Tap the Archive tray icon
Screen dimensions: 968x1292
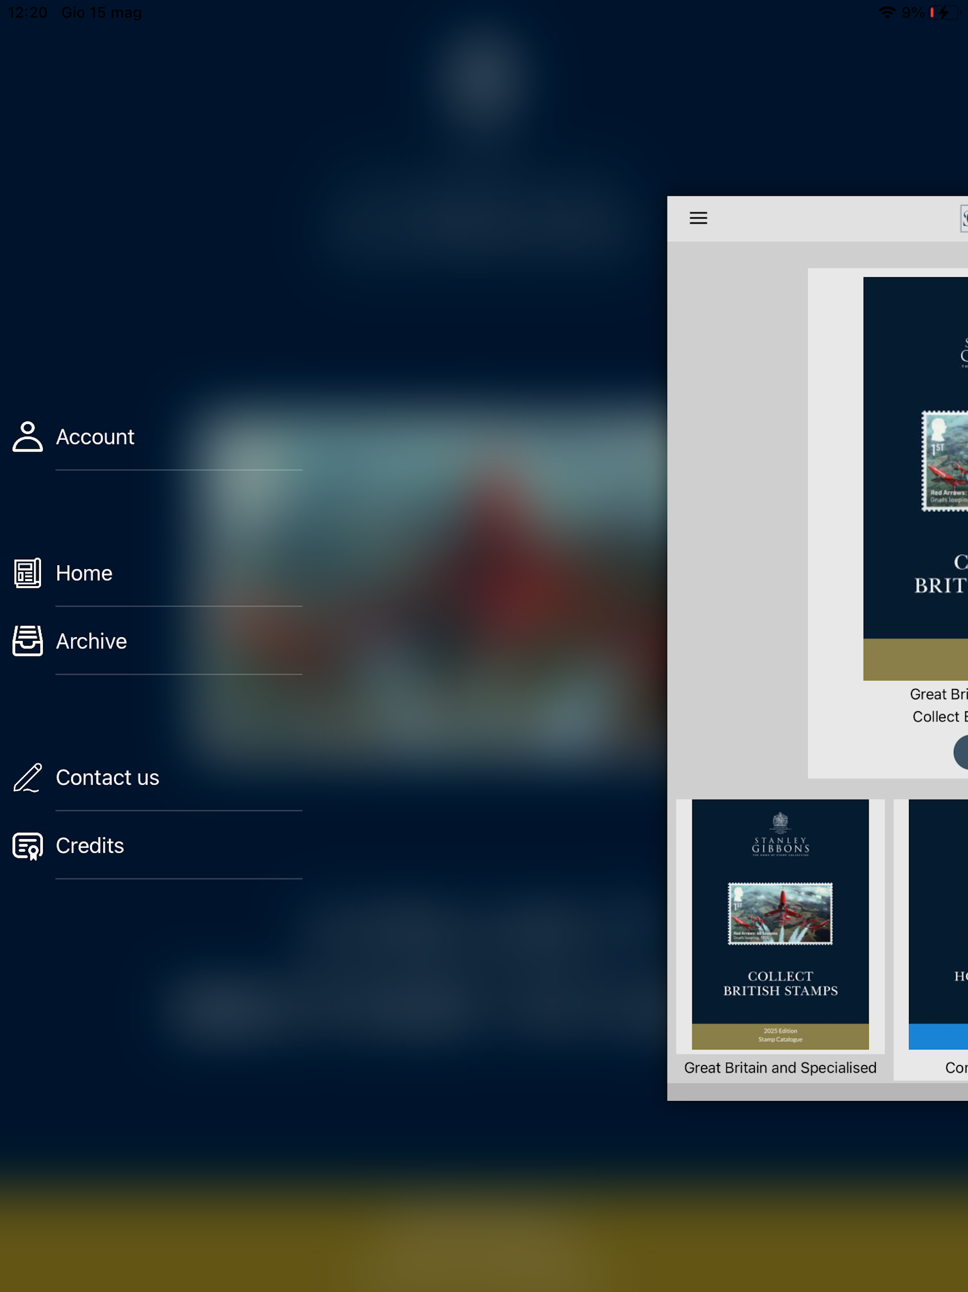[27, 641]
